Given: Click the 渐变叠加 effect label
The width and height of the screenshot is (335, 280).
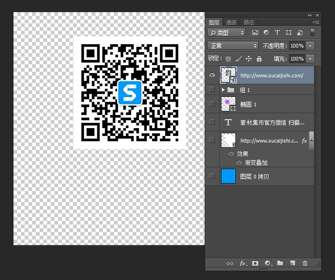Looking at the screenshot, I should click(x=256, y=163).
